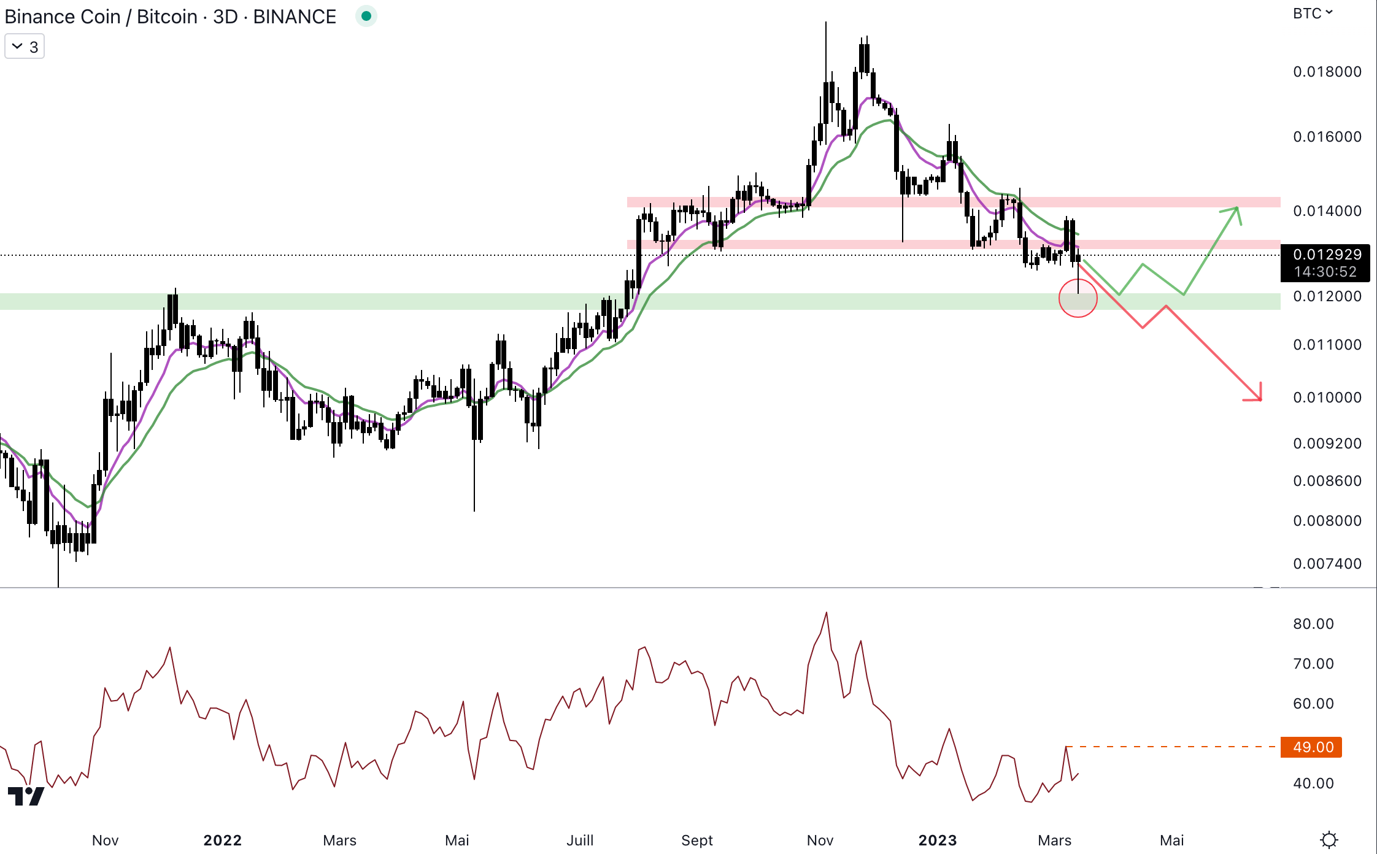The image size is (1377, 854).
Task: Click the green market status dot
Action: pos(366,17)
